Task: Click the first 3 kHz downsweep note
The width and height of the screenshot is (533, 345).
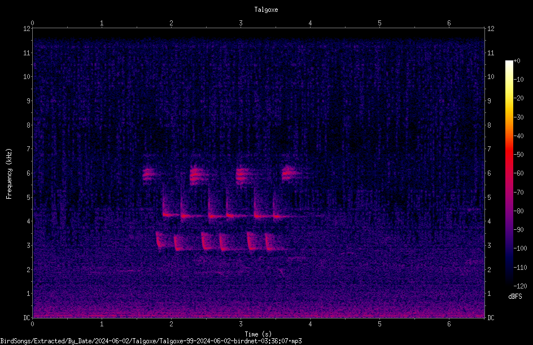Action: (x=159, y=240)
